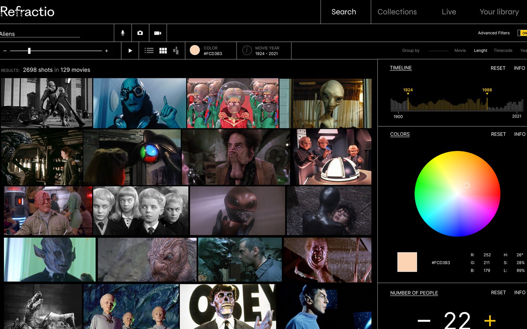Click the red value 252
The height and width of the screenshot is (329, 527).
tap(487, 255)
